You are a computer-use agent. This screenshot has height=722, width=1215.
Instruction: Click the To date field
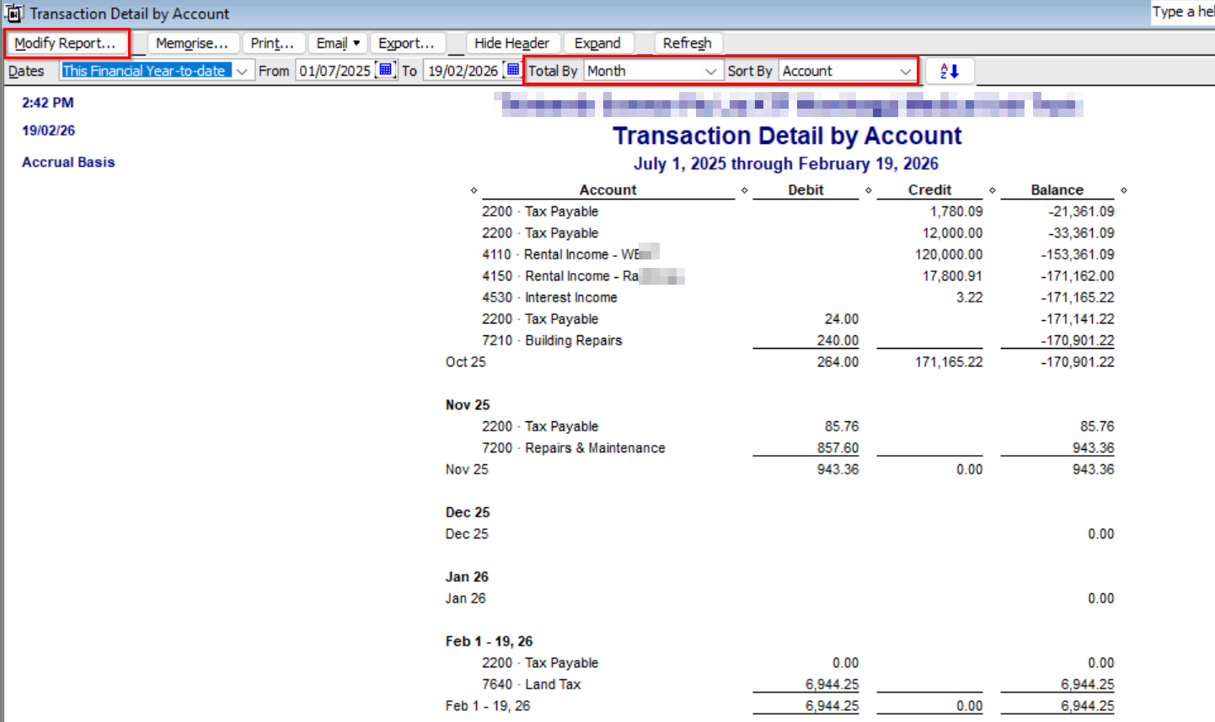(x=463, y=71)
